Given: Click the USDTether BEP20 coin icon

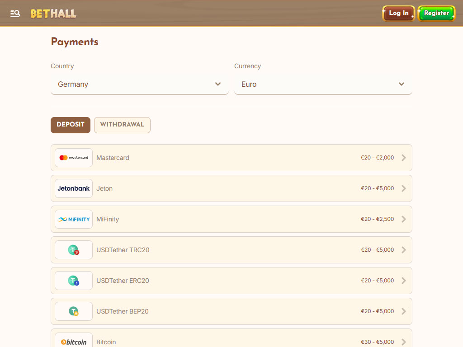Looking at the screenshot, I should 74,311.
